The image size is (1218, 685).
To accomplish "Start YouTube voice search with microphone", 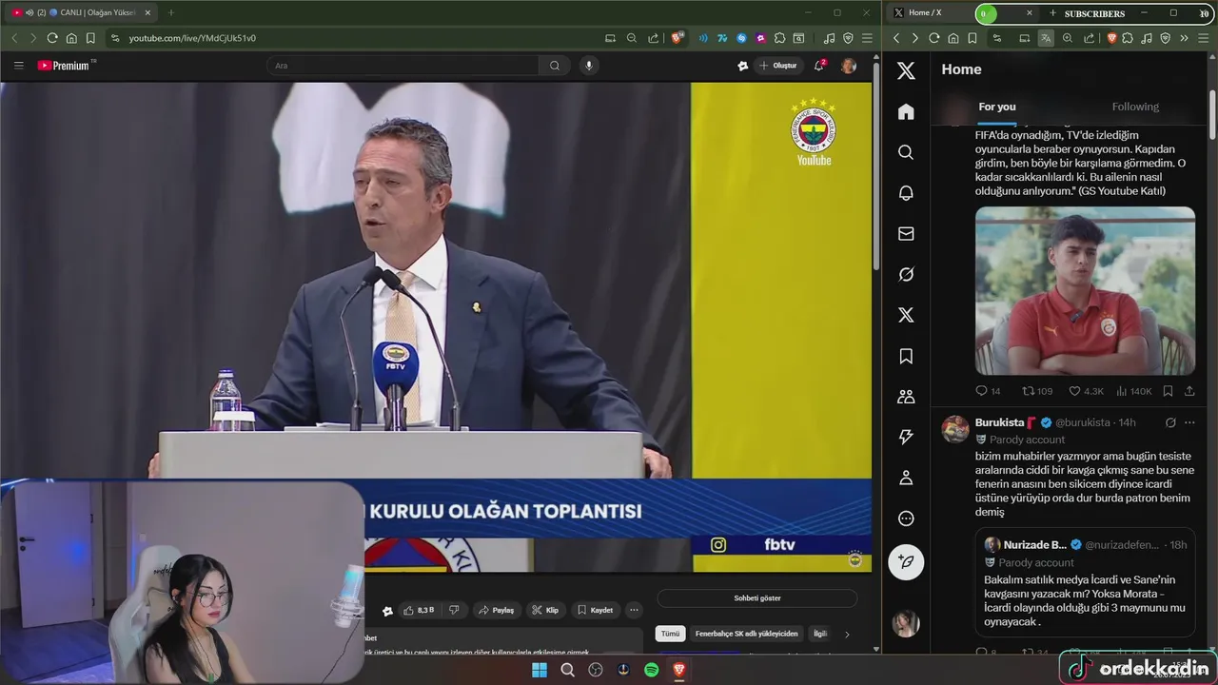I will pos(589,66).
